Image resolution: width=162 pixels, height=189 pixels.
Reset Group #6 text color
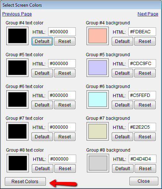(65, 105)
